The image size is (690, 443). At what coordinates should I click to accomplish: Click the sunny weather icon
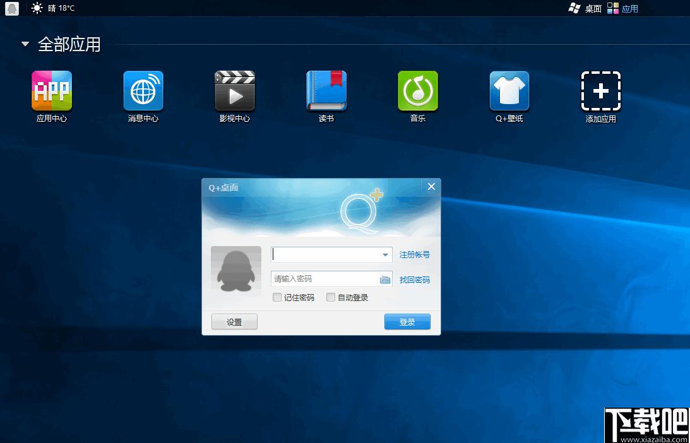pos(37,8)
